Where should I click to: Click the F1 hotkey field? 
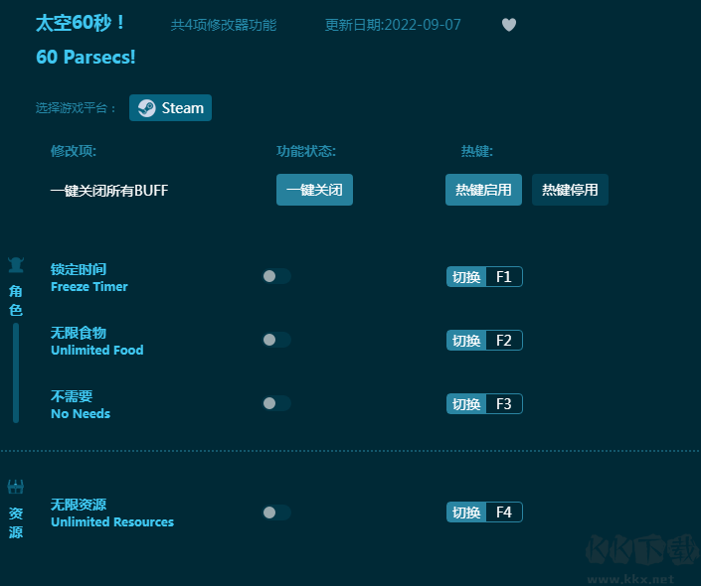tap(504, 277)
